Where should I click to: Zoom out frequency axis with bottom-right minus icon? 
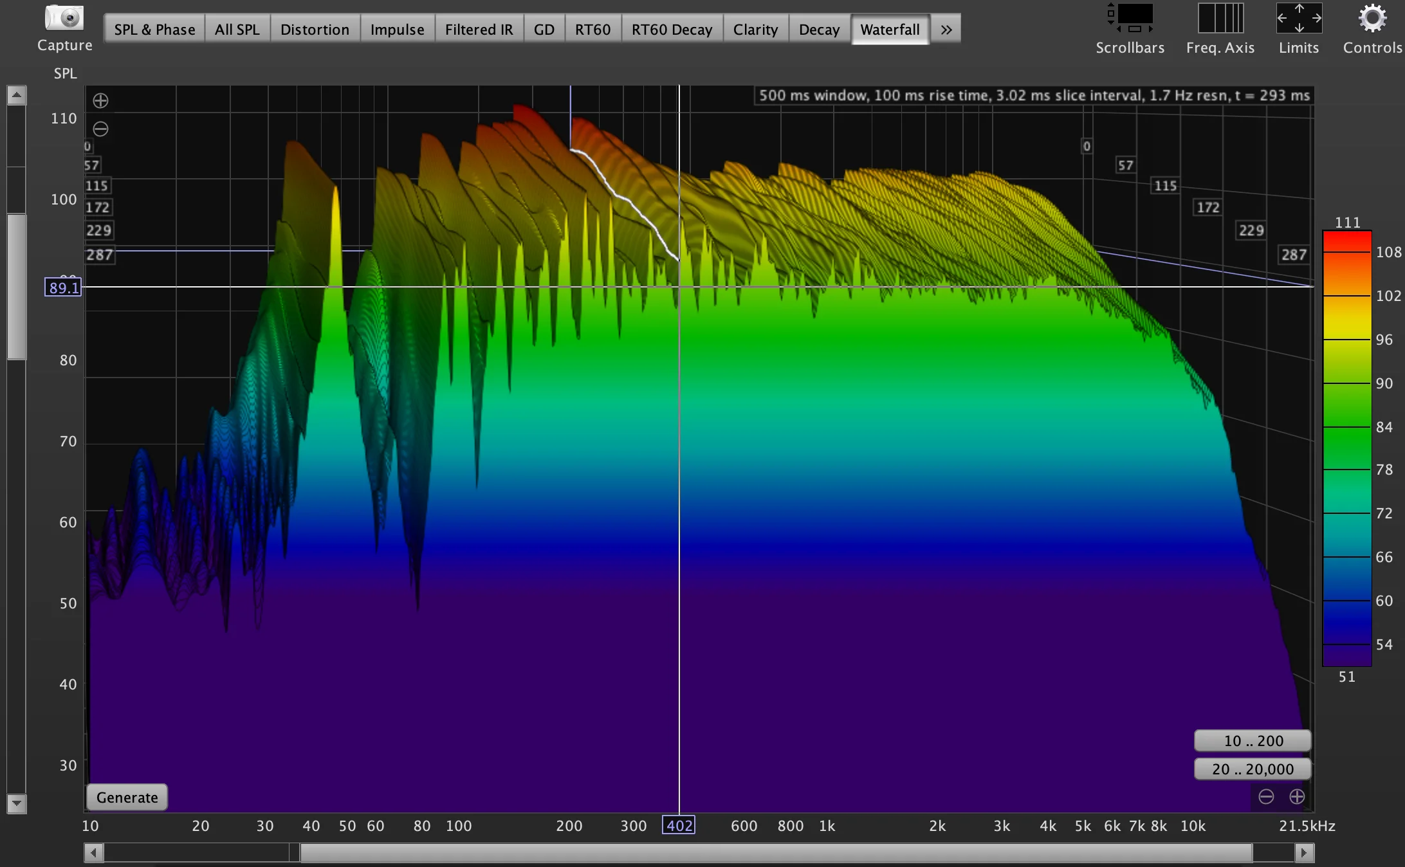click(x=1266, y=797)
